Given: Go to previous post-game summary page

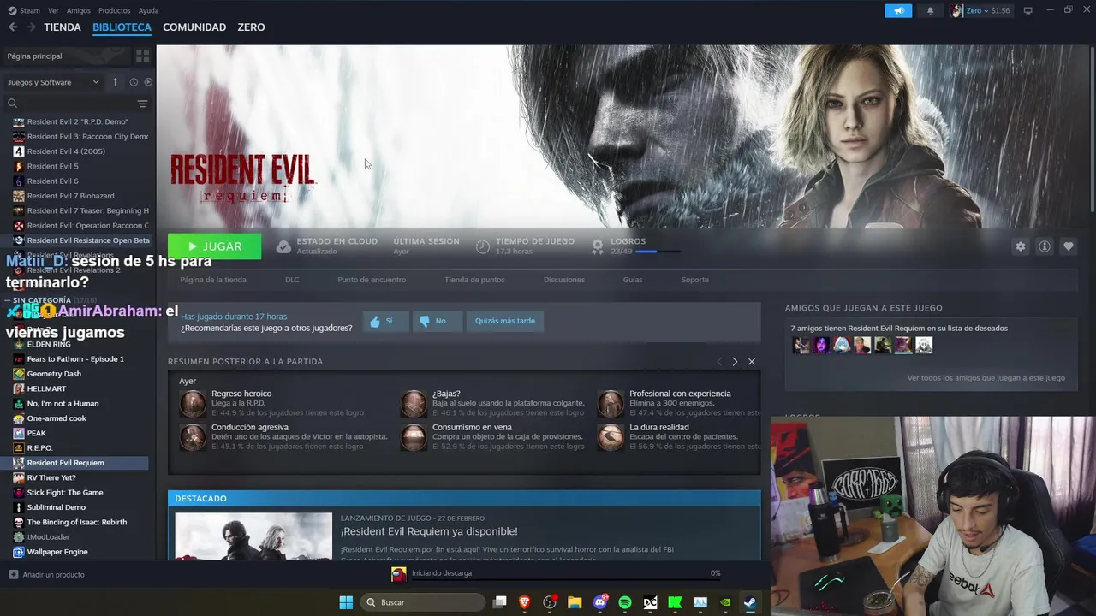Looking at the screenshot, I should (719, 362).
